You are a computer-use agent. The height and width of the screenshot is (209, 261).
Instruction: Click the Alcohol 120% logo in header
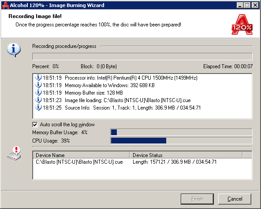(242, 25)
